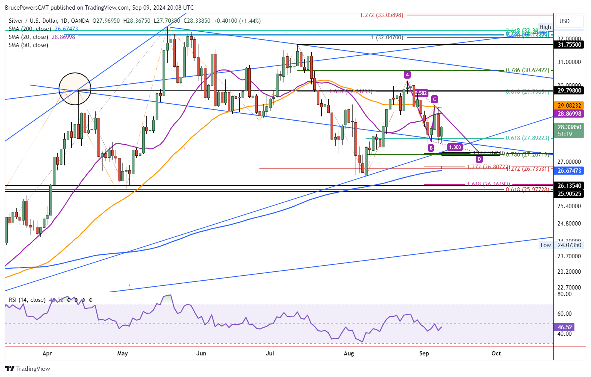Click the Jul label on time axis
The image size is (591, 377).
(x=270, y=353)
